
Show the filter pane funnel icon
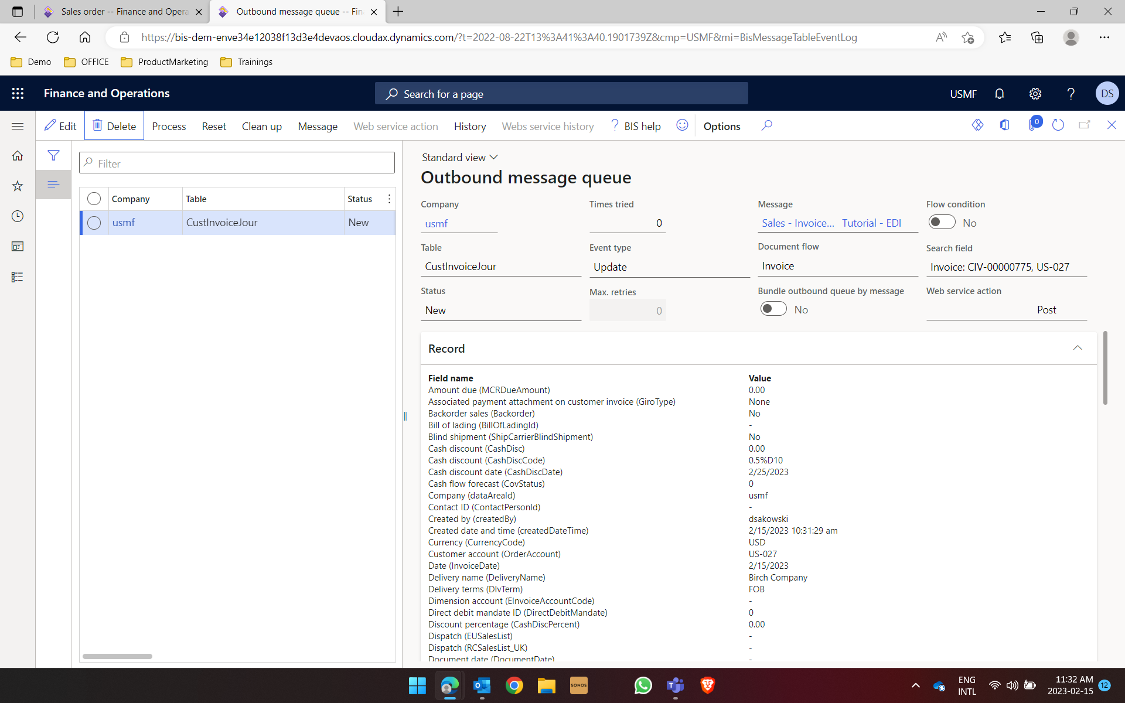tap(53, 155)
